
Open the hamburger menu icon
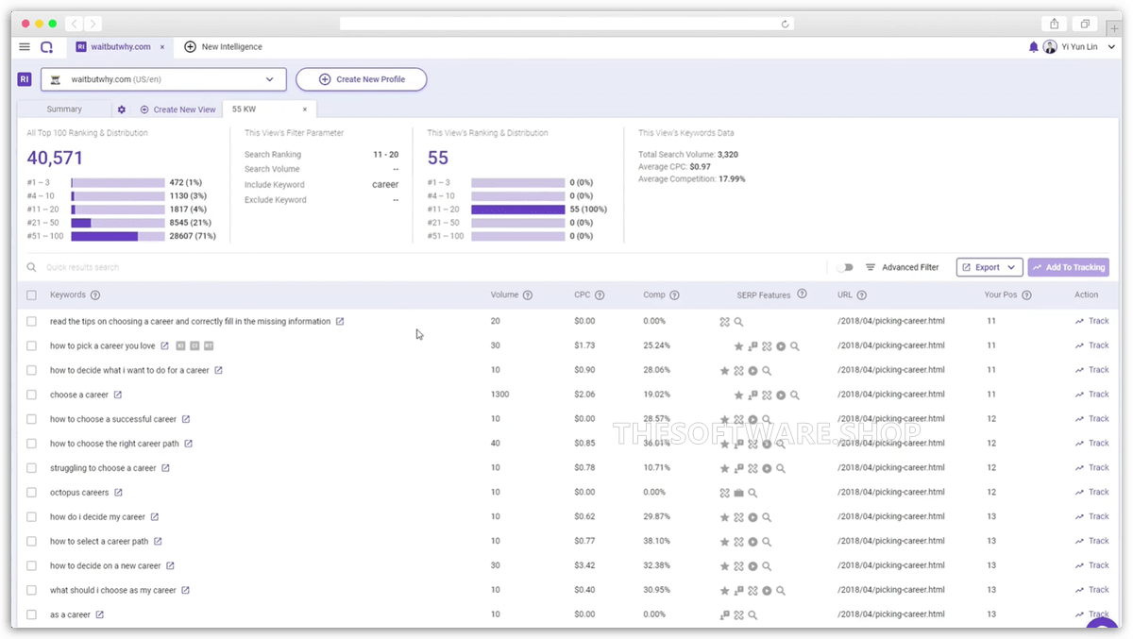coord(25,46)
